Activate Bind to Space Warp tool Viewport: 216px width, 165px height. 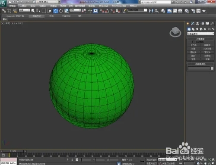[x=15, y=11]
